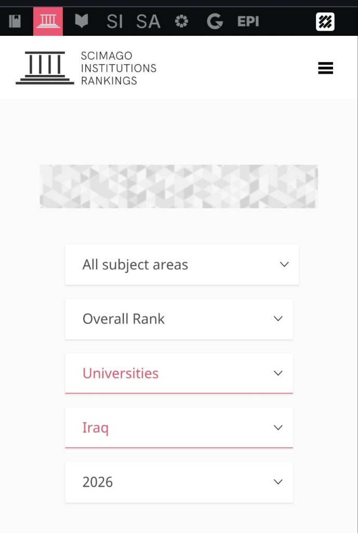Click the G logo icon in top bar
This screenshot has width=358, height=533.
point(215,21)
